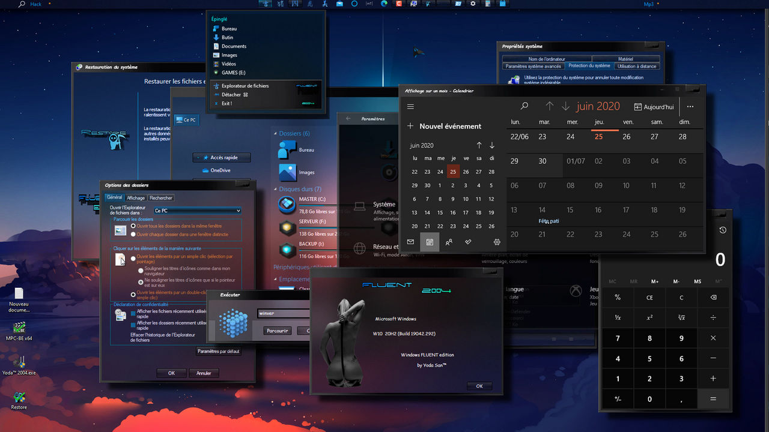Open Calculator's history clock icon

point(723,230)
